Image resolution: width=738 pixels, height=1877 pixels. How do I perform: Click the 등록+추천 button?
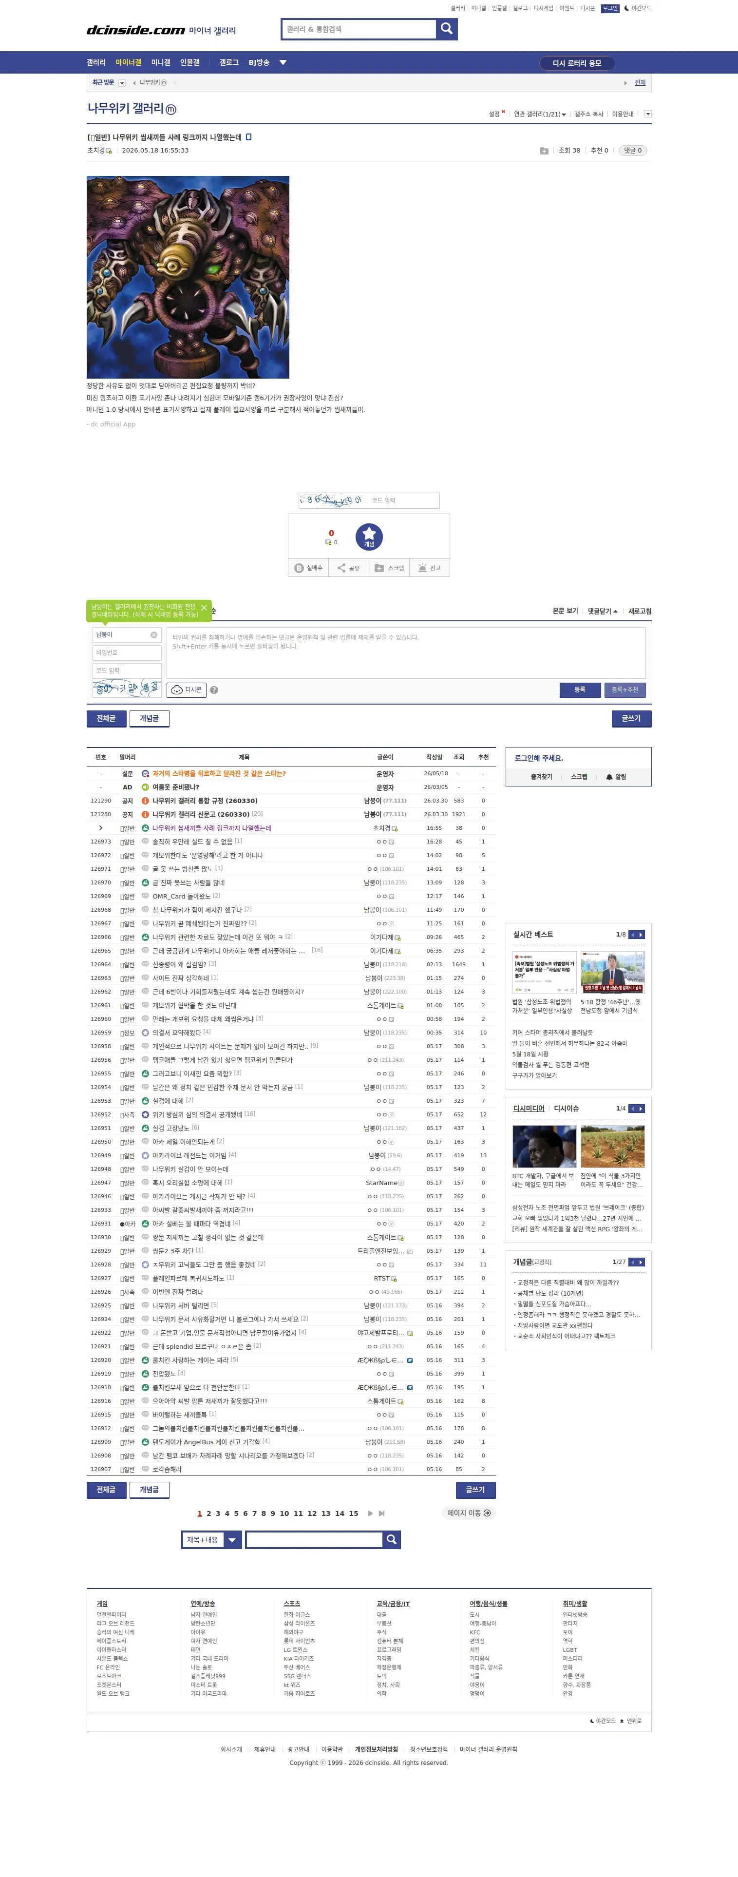pyautogui.click(x=624, y=690)
